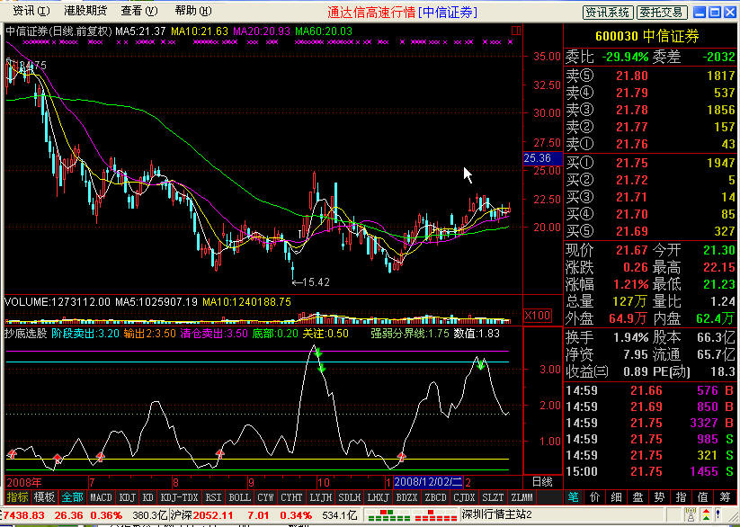Select the 模板 tab

tap(44, 497)
